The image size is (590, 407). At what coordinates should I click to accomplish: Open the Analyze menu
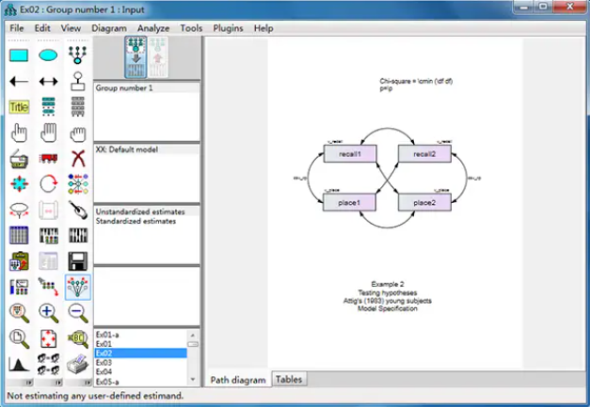coord(153,28)
